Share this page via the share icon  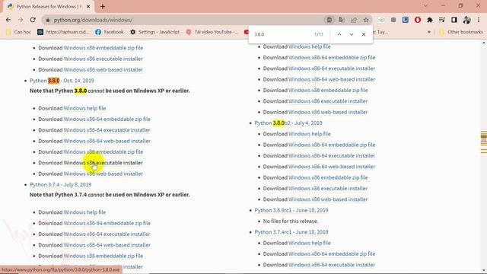coord(353,20)
